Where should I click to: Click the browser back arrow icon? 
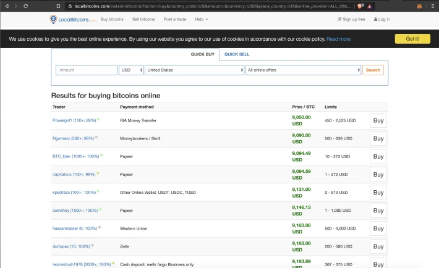pyautogui.click(x=7, y=6)
